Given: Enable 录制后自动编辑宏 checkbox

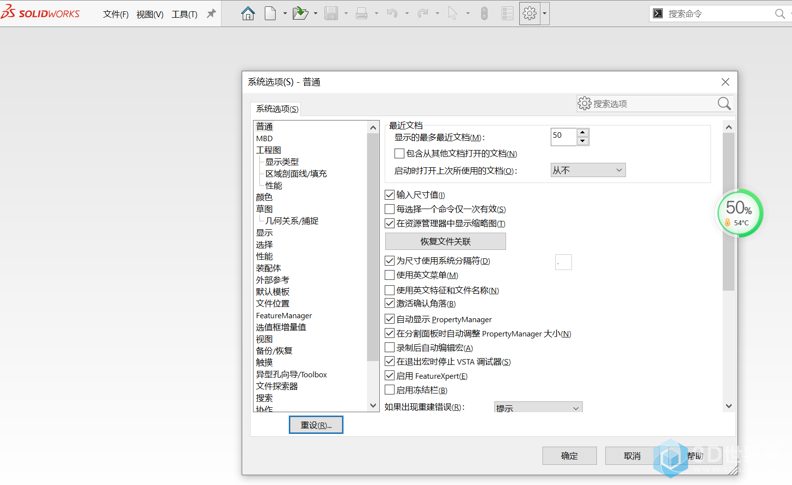Looking at the screenshot, I should click(x=390, y=348).
